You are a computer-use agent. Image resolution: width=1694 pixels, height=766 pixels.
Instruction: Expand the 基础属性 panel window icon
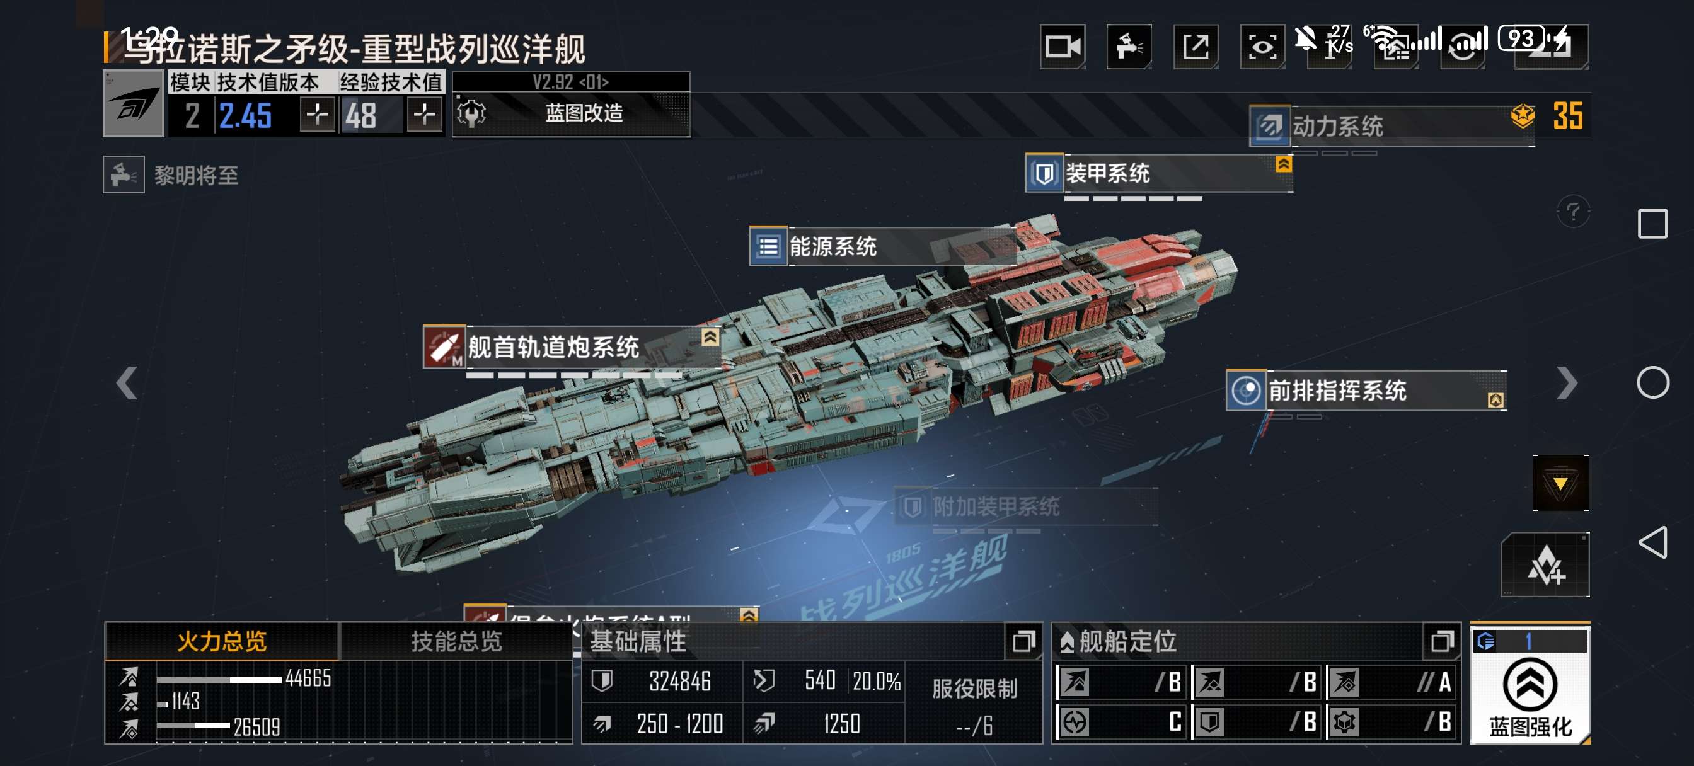[1023, 641]
